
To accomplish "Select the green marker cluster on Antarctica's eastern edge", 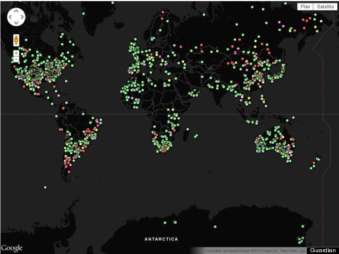I will (300, 240).
